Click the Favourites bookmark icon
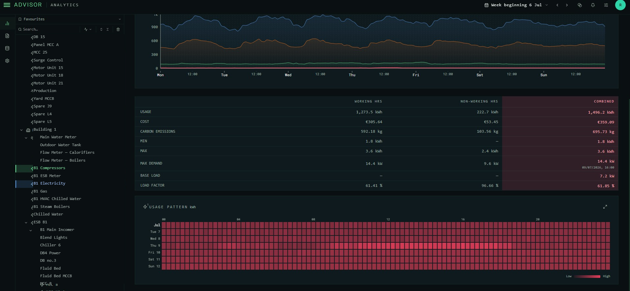Viewport: 630px width, 291px height. point(20,19)
